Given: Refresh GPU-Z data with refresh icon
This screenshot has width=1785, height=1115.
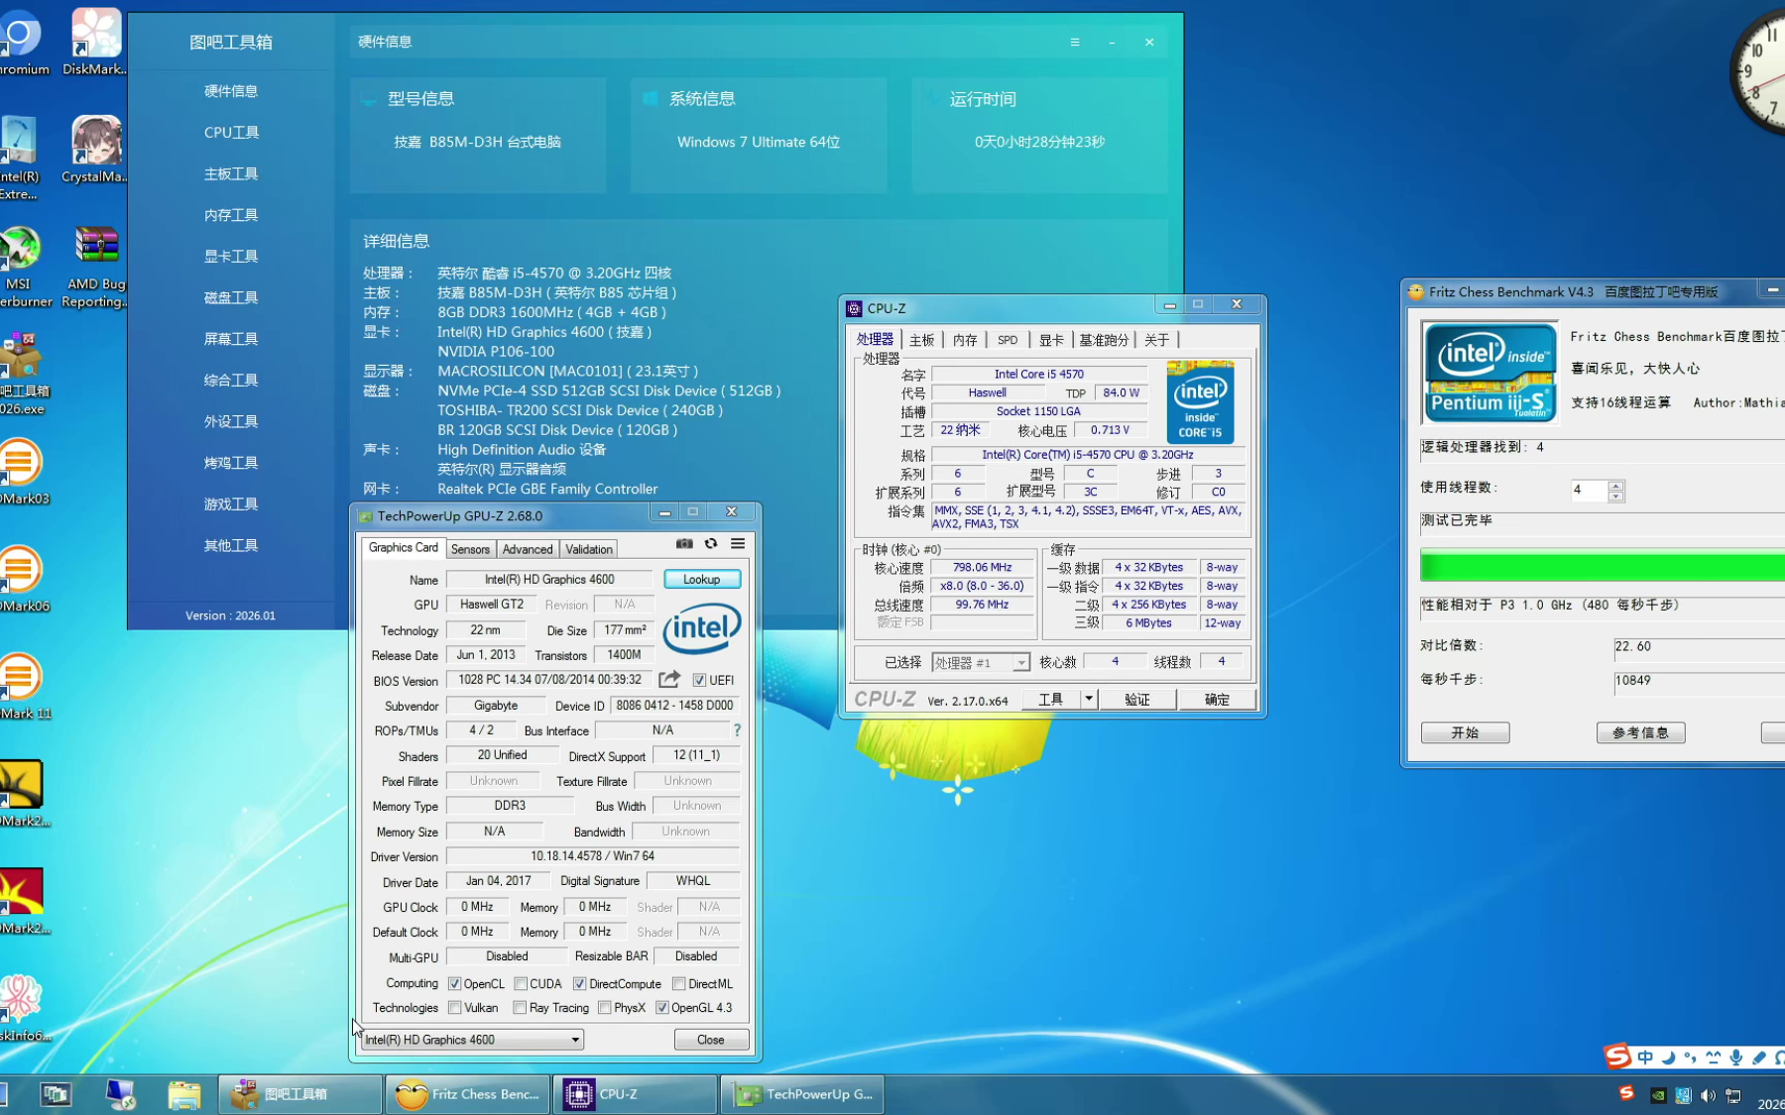Looking at the screenshot, I should (x=711, y=544).
